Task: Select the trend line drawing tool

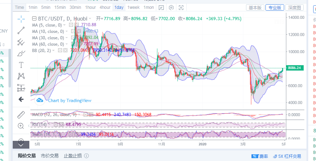Action: click(x=21, y=30)
